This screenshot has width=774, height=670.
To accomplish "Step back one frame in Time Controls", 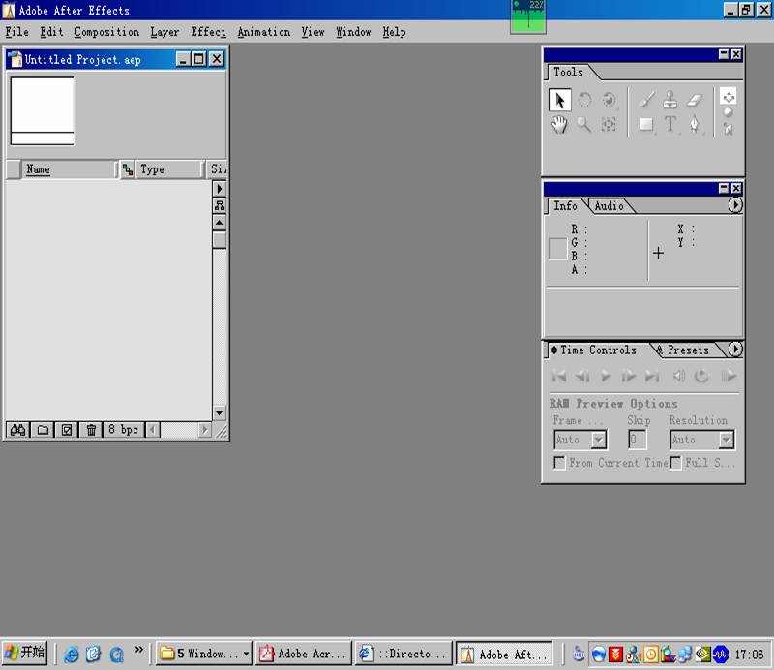I will 582,377.
